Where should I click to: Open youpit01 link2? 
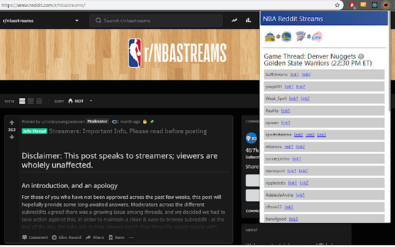[x=301, y=86]
